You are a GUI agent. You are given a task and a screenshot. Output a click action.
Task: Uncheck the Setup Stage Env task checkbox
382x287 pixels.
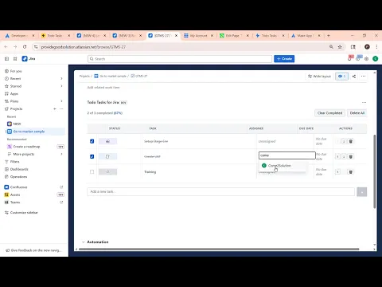(92, 141)
